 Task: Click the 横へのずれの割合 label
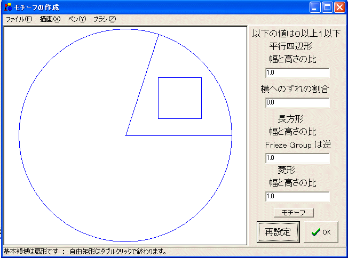click(295, 89)
